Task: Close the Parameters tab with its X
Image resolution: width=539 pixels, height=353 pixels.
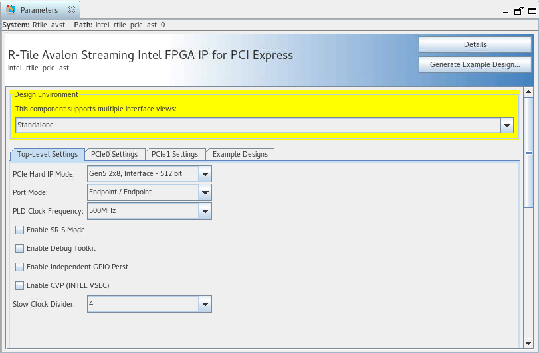Action: pos(72,9)
